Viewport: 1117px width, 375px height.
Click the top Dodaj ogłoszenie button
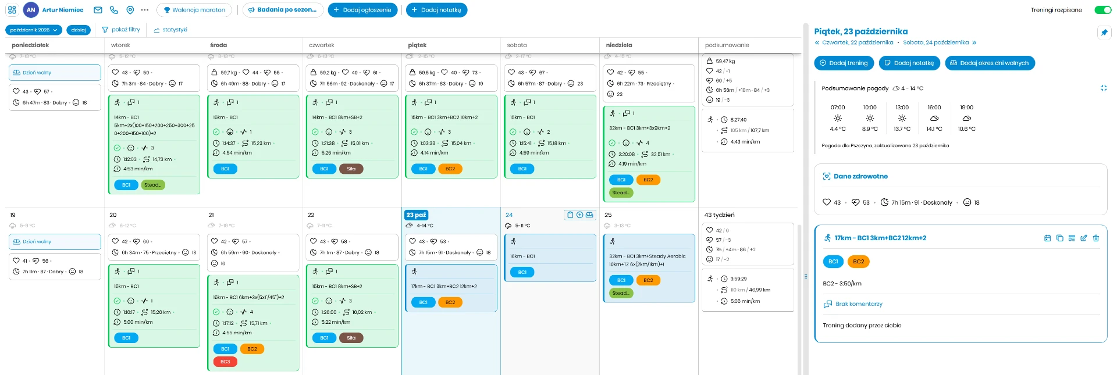pos(362,10)
